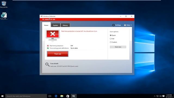This screenshot has width=174, height=98.
Task: Open the Action Center notifications icon
Action: coord(163,96)
